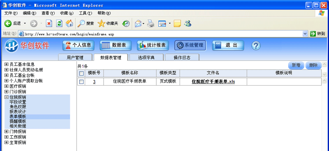Open the Mail button dropdown arrow

coord(144,23)
